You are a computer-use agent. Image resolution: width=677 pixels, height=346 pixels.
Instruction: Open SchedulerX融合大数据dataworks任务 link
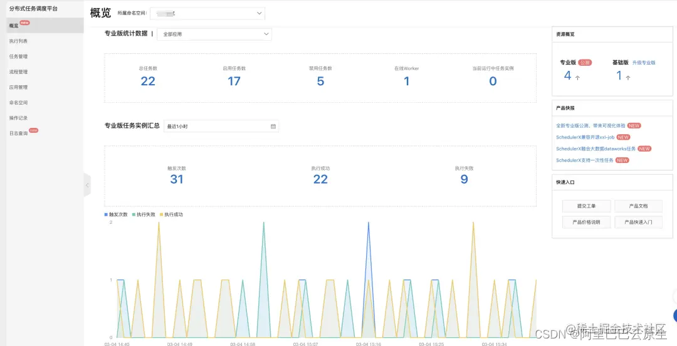click(596, 149)
